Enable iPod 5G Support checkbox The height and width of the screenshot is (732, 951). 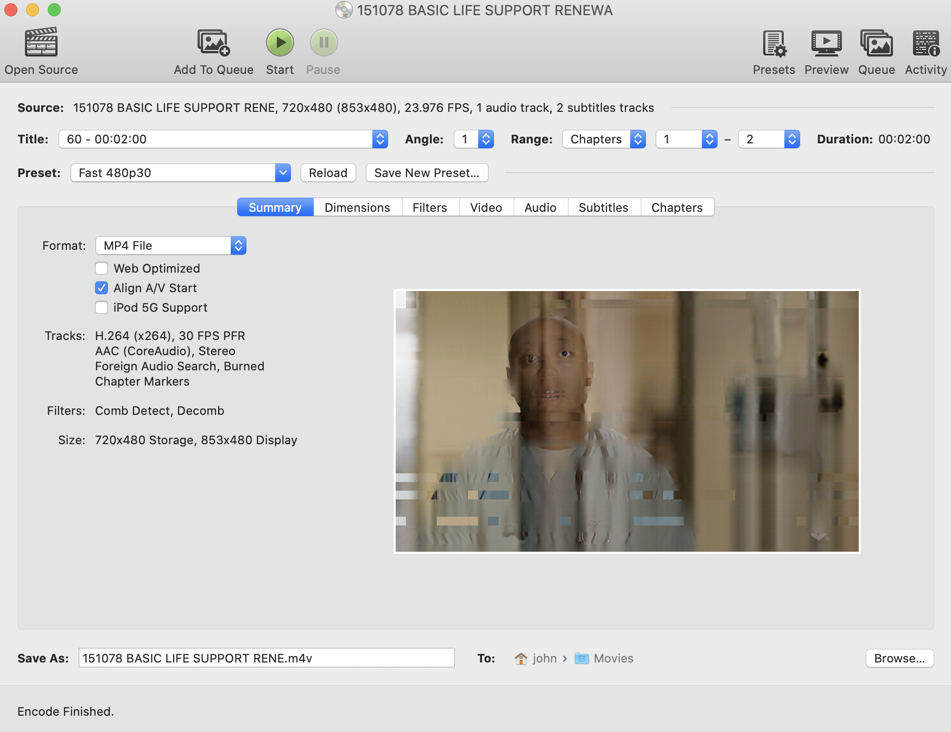point(102,307)
